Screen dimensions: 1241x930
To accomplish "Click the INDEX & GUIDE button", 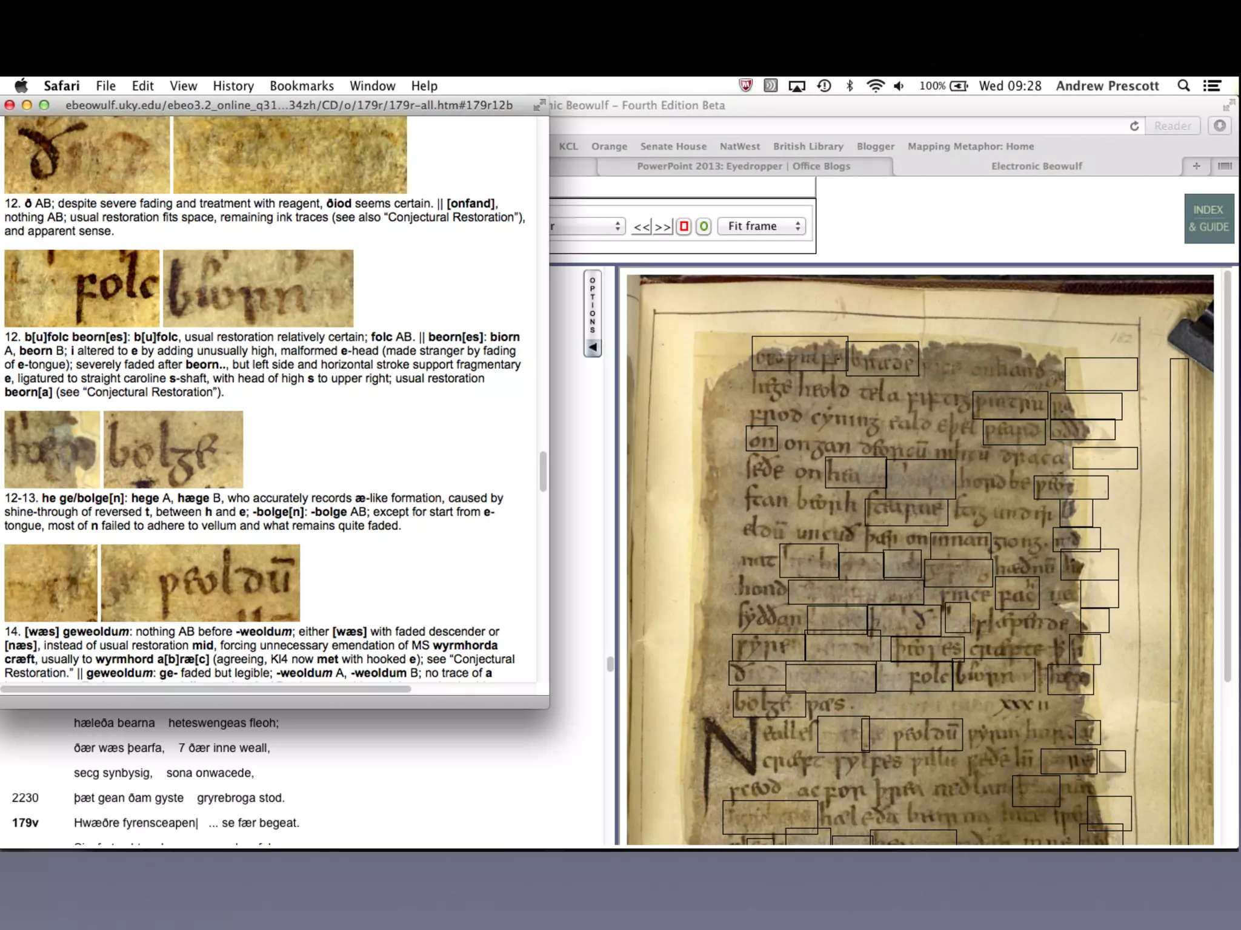I will click(x=1208, y=219).
